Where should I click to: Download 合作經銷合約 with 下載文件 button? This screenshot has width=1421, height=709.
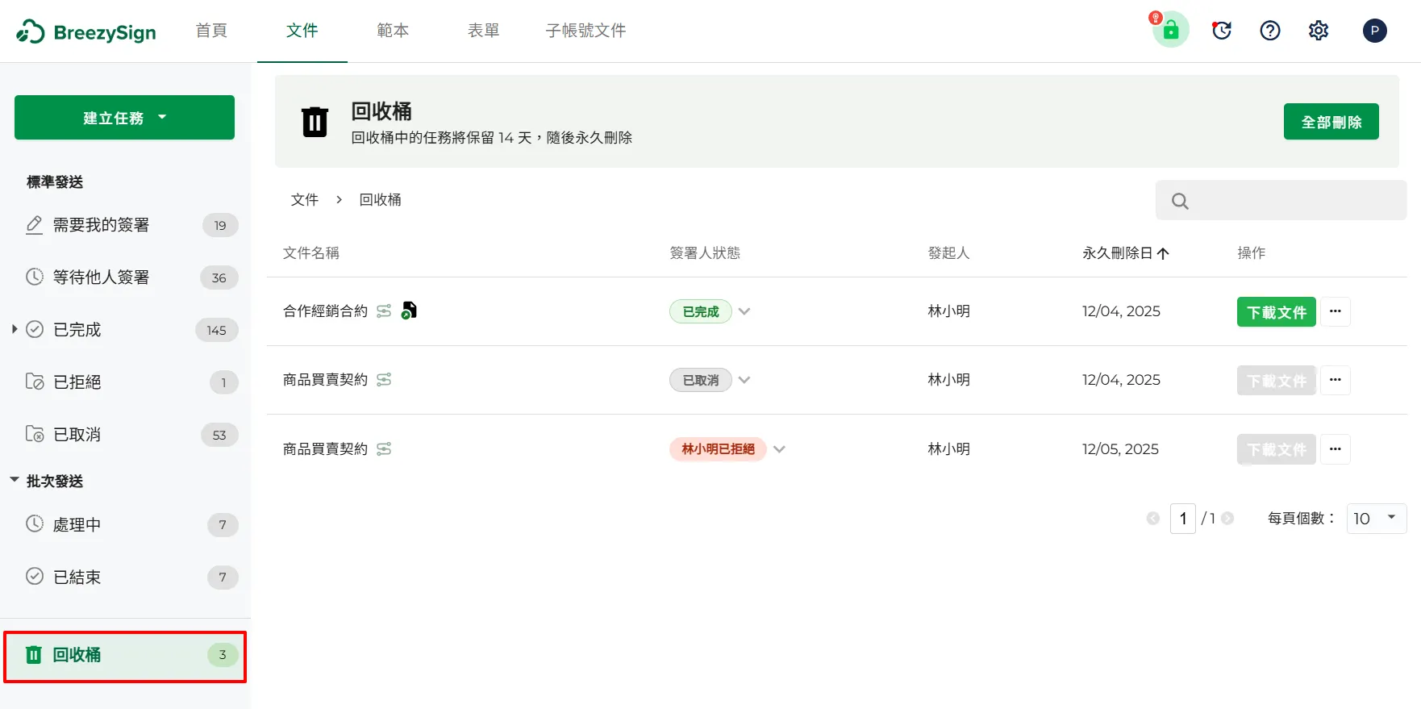click(1276, 312)
